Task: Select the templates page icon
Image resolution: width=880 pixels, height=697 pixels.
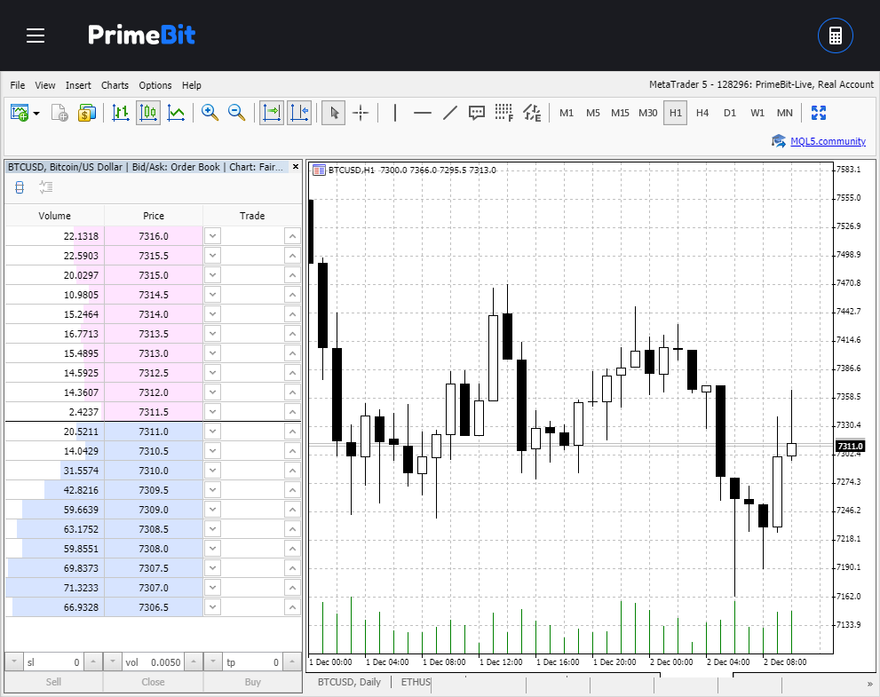Action: [59, 113]
